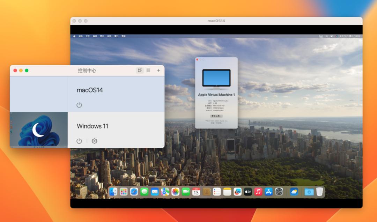Select the Windows 11 thumbnail preview
Image resolution: width=377 pixels, height=222 pixels.
click(39, 130)
